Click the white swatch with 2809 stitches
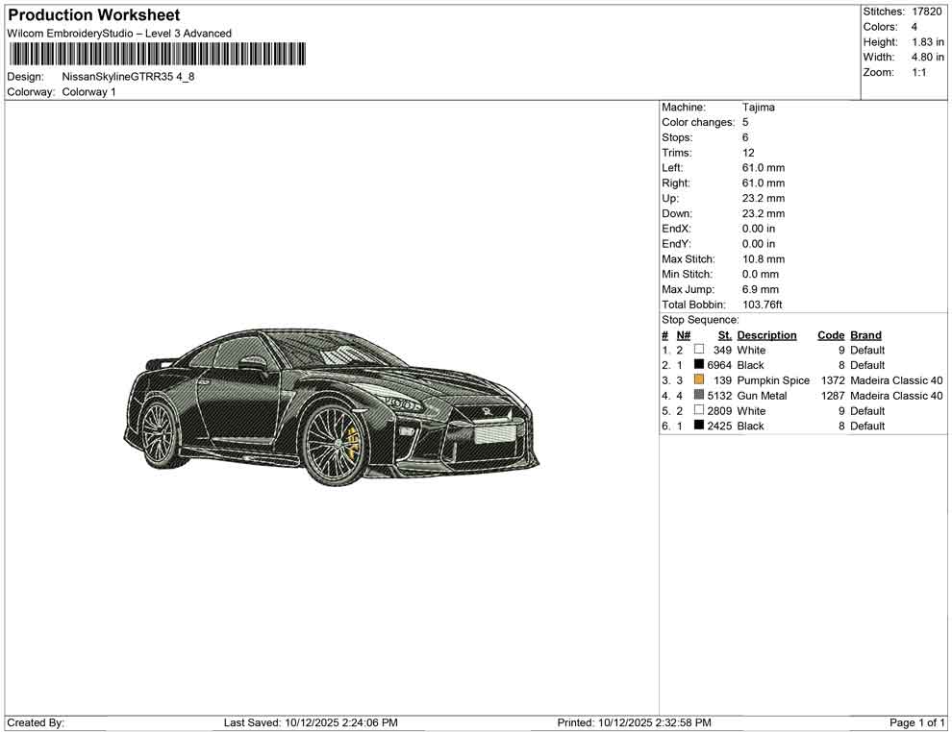Screen dimensions: 952x732 click(x=699, y=411)
